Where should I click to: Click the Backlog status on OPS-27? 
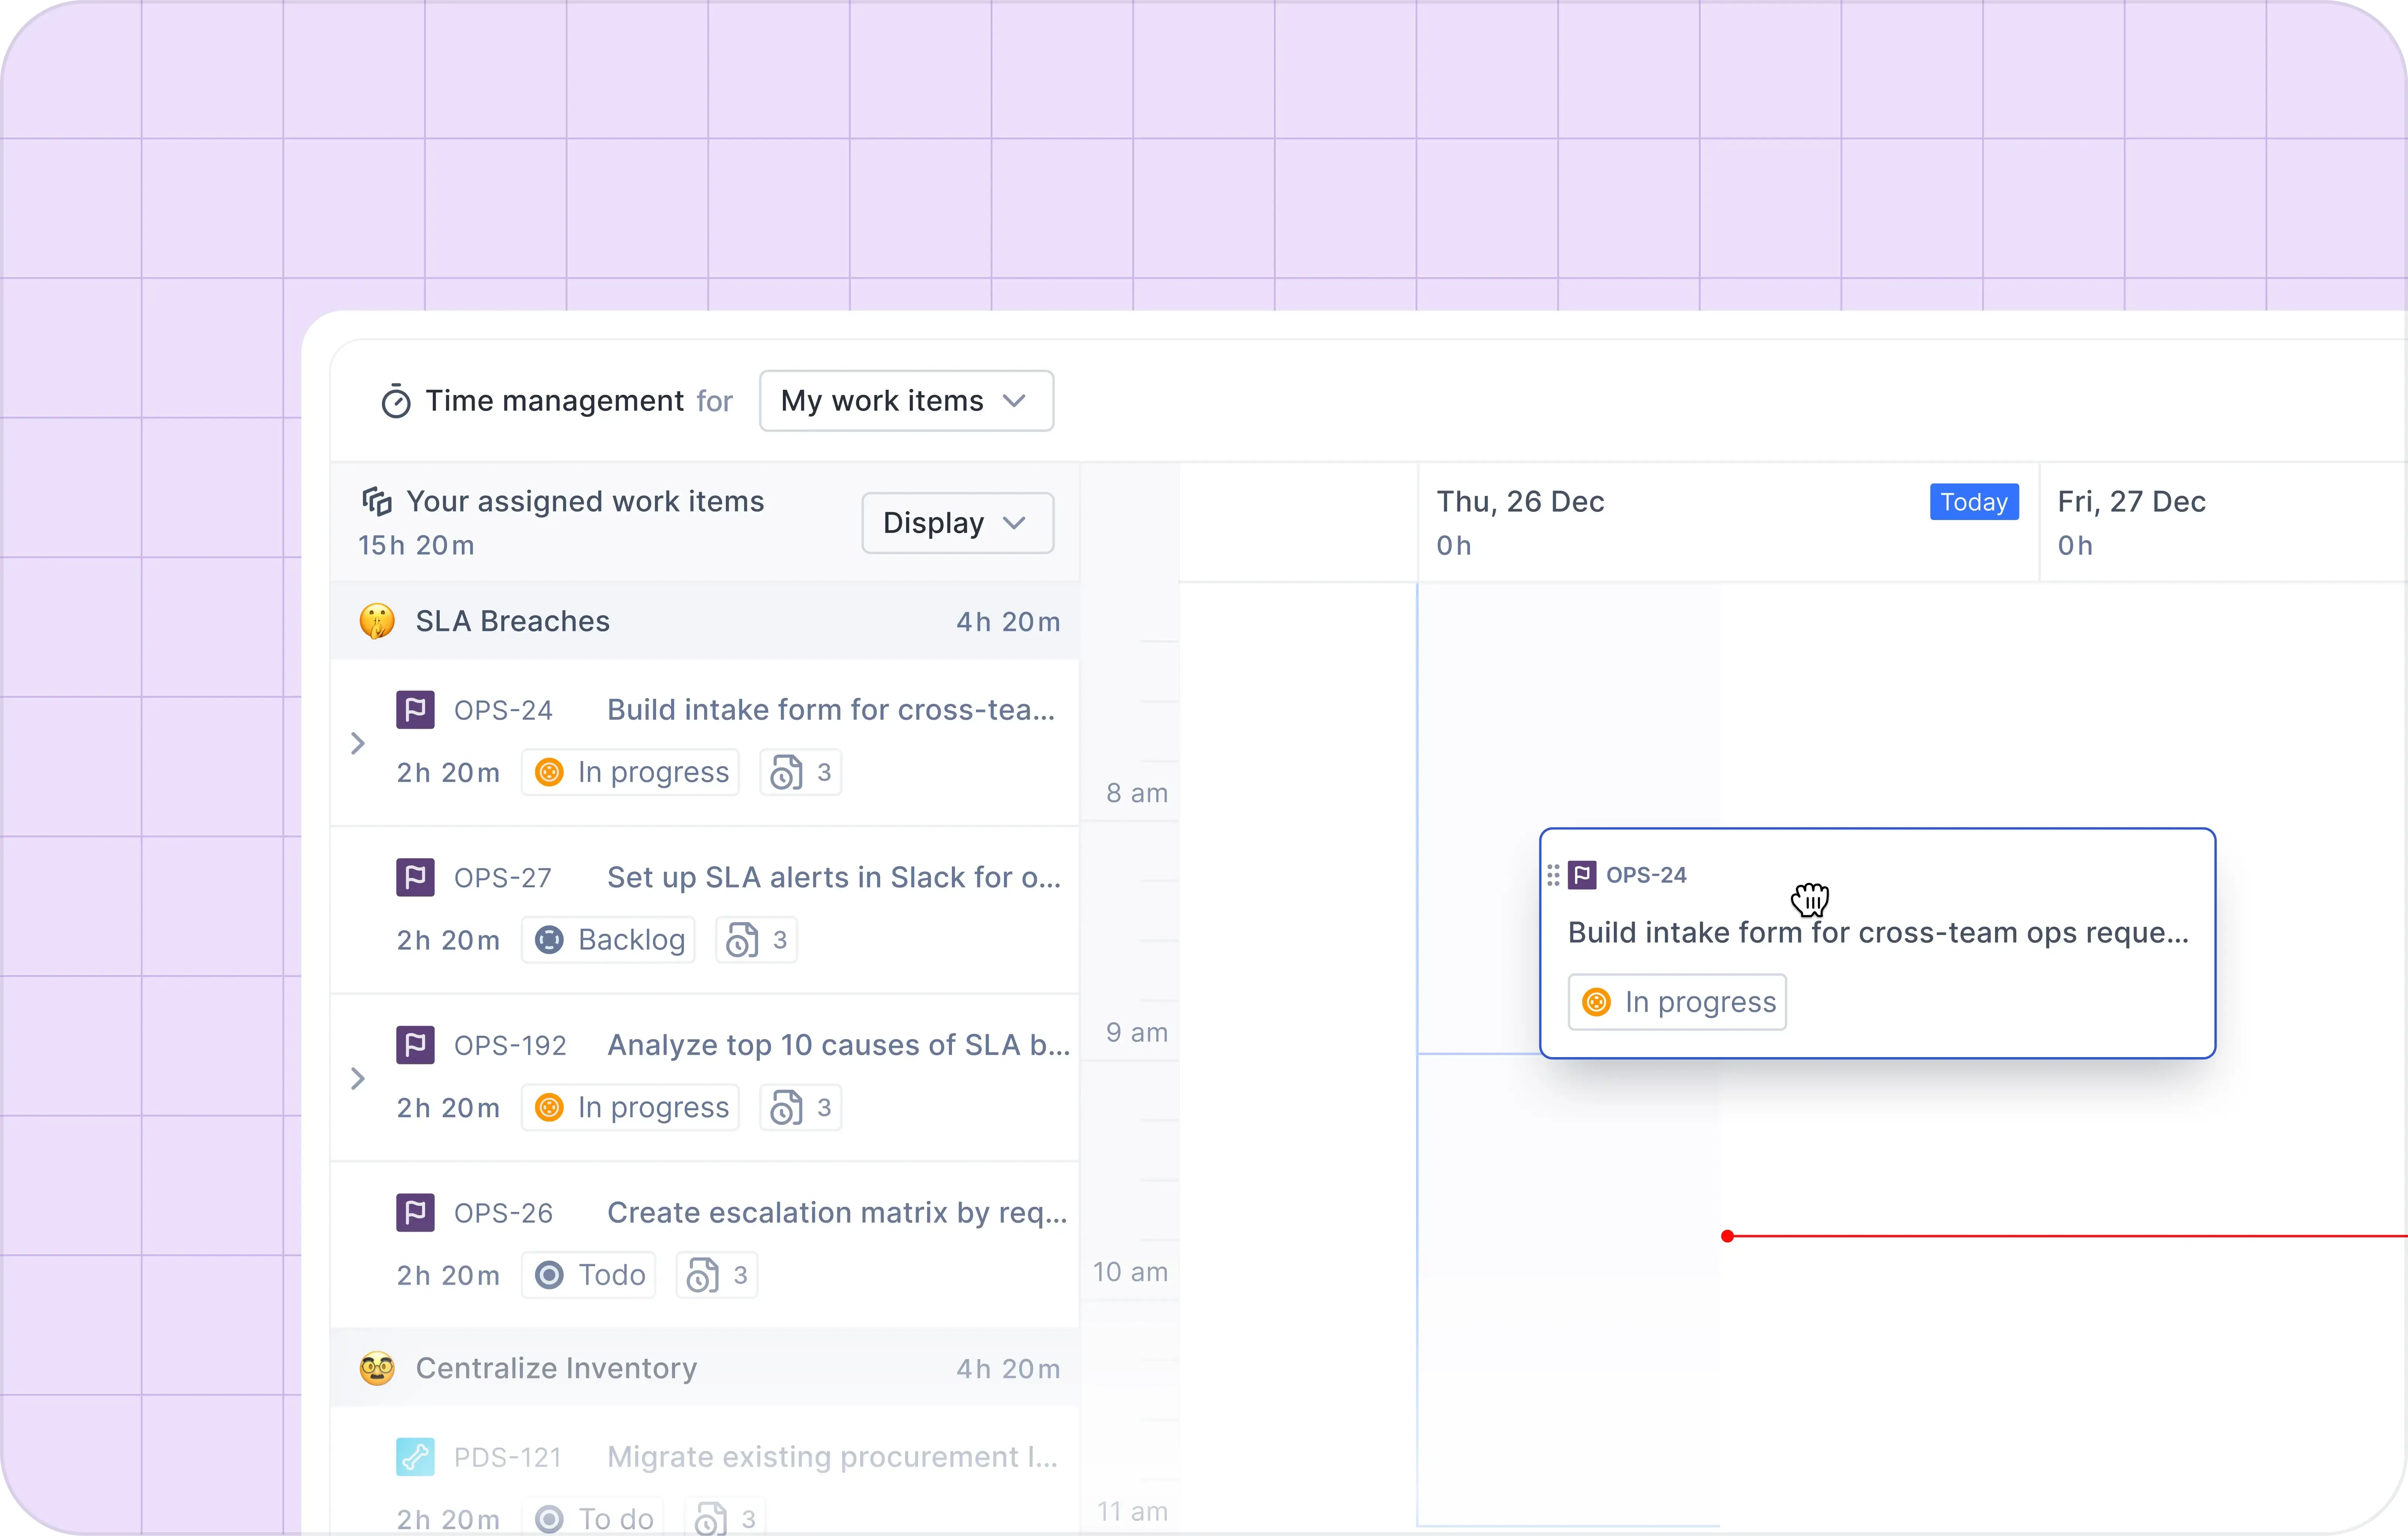pyautogui.click(x=608, y=940)
